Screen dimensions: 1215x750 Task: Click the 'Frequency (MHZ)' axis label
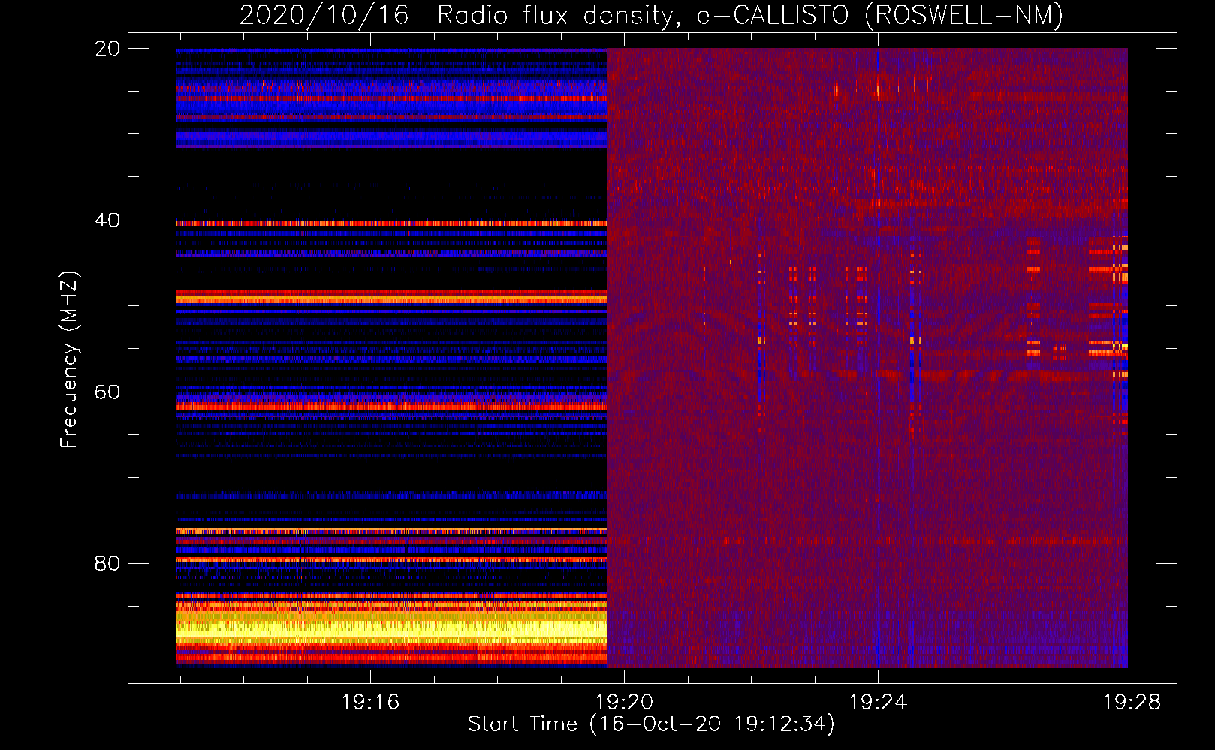coord(69,360)
